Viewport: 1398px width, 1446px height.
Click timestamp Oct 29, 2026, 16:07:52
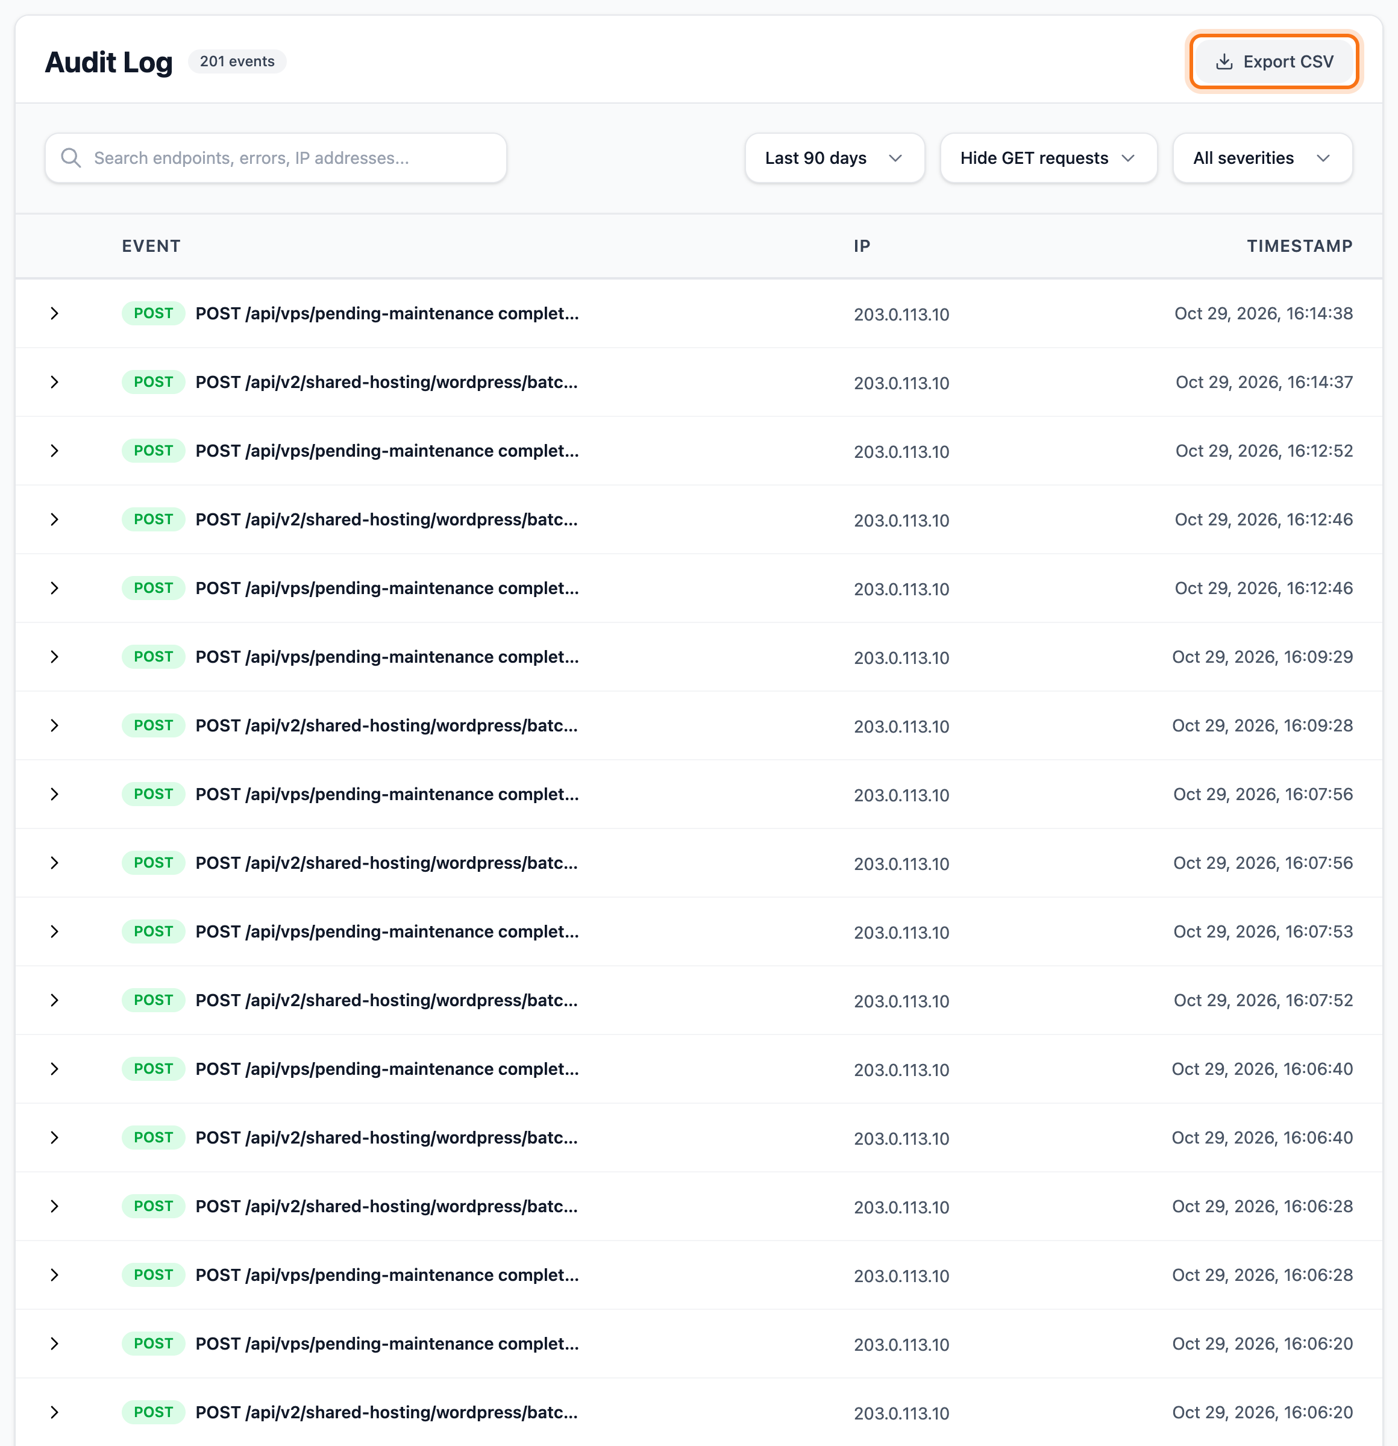point(1264,1000)
